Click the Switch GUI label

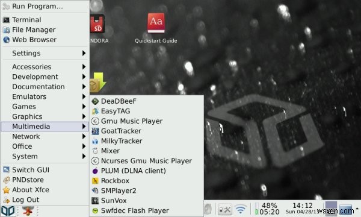(31, 170)
